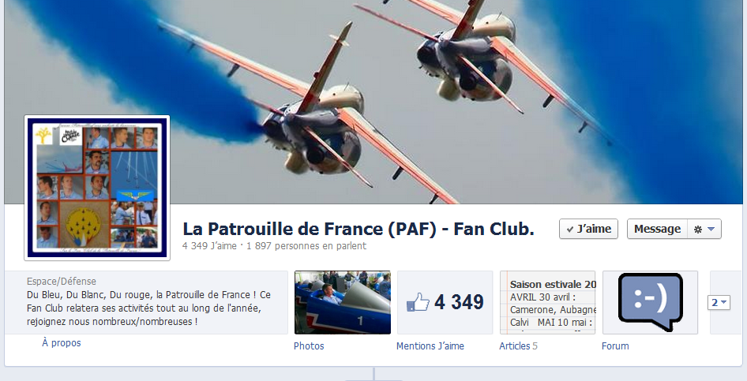Screen dimensions: 747x381
Task: Click the 1 897 personnes en parlent text
Action: (306, 246)
